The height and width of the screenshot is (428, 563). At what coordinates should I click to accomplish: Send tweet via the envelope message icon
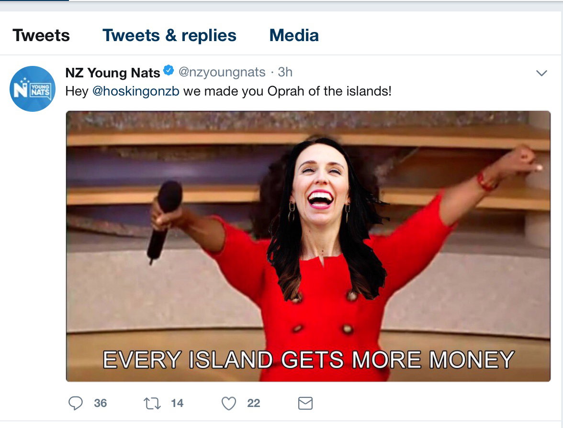tap(305, 403)
